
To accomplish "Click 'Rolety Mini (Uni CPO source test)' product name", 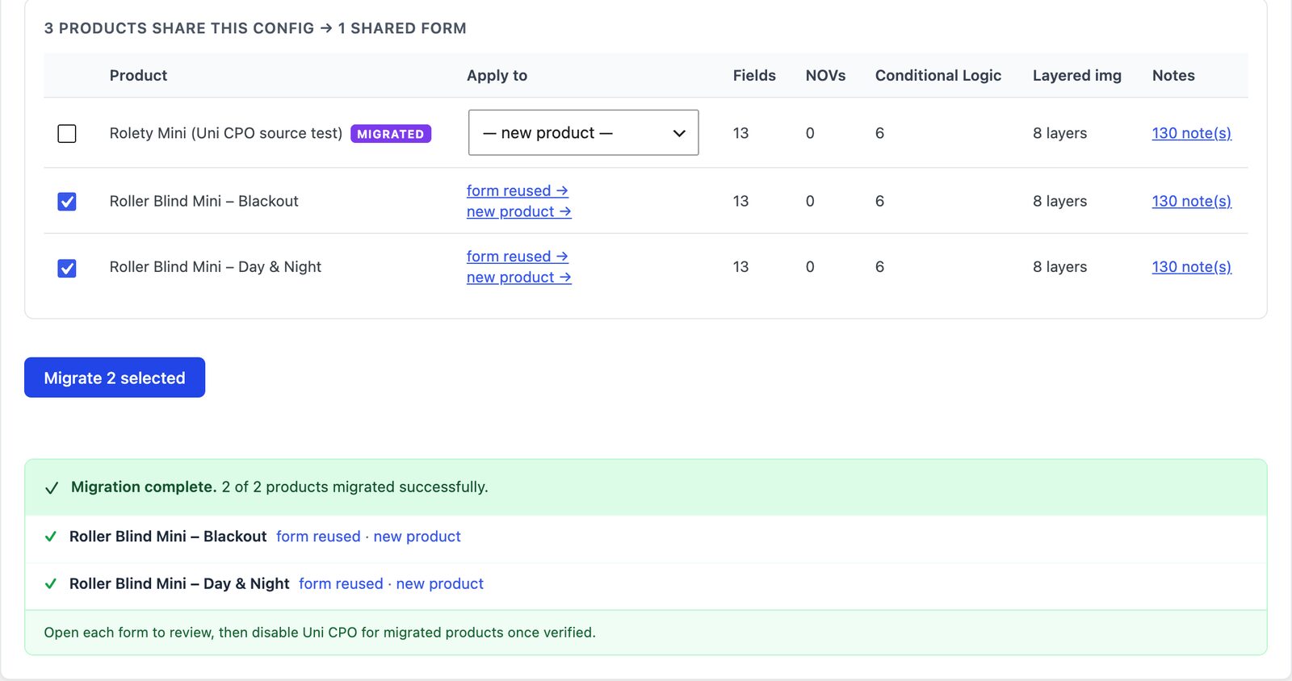I will point(226,133).
